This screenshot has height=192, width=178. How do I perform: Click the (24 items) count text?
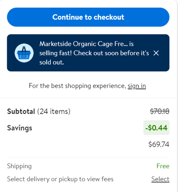[x=54, y=112]
